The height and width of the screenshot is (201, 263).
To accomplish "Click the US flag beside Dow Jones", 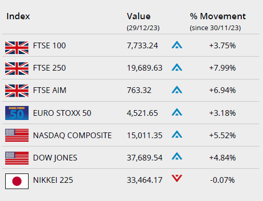I will tap(17, 158).
